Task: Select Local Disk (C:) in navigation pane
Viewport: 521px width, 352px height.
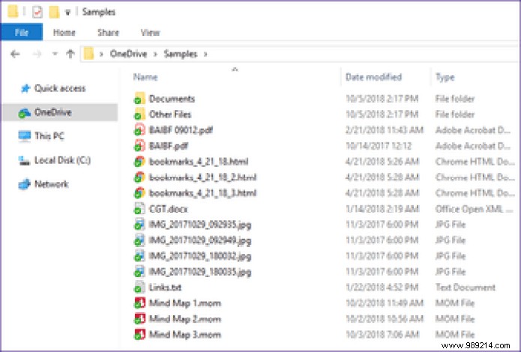Action: click(54, 160)
